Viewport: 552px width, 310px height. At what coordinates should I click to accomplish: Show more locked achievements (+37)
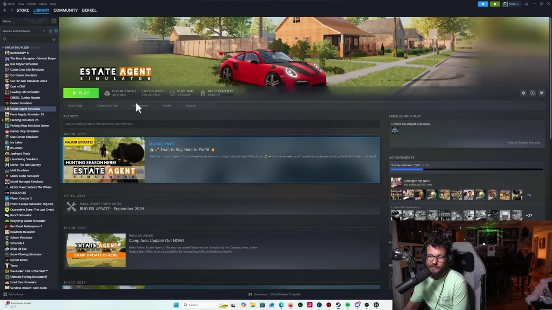[529, 215]
